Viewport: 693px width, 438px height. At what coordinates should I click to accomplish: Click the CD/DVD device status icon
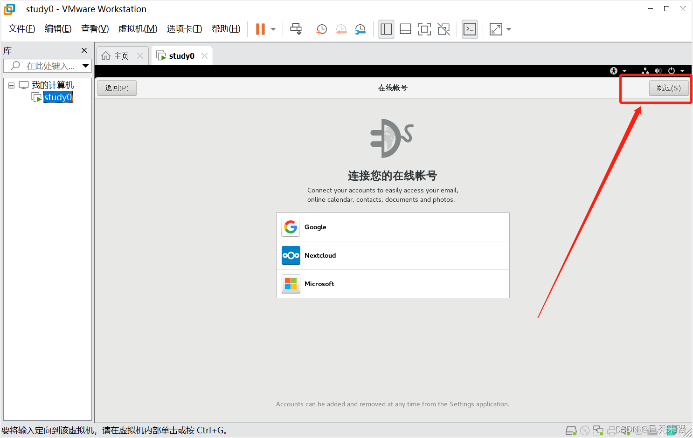tap(585, 431)
